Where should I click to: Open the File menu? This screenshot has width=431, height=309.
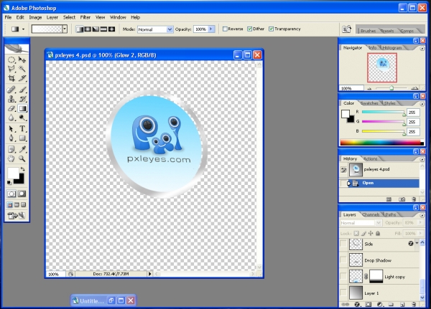click(8, 17)
